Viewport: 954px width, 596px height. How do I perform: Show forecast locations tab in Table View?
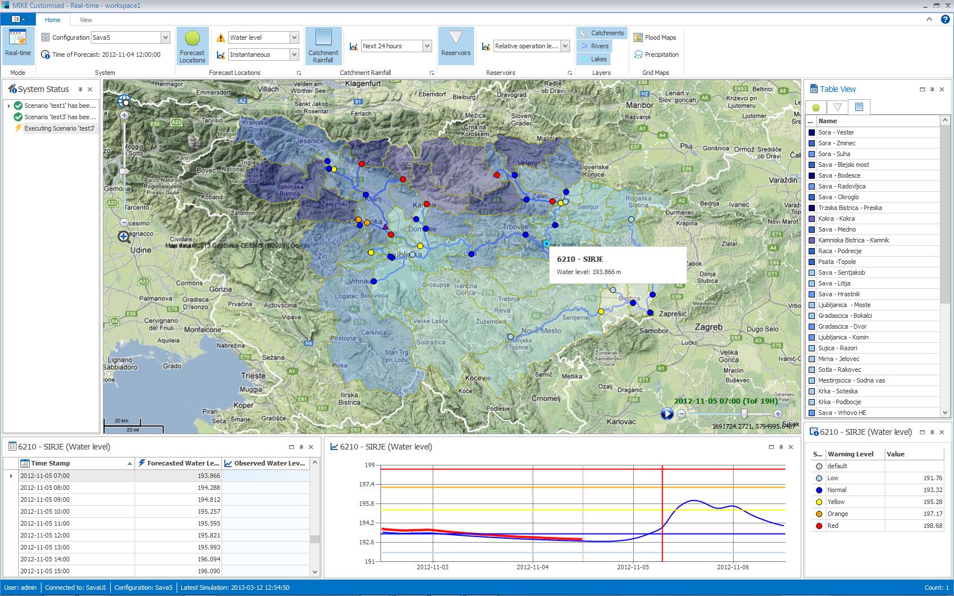(x=816, y=107)
